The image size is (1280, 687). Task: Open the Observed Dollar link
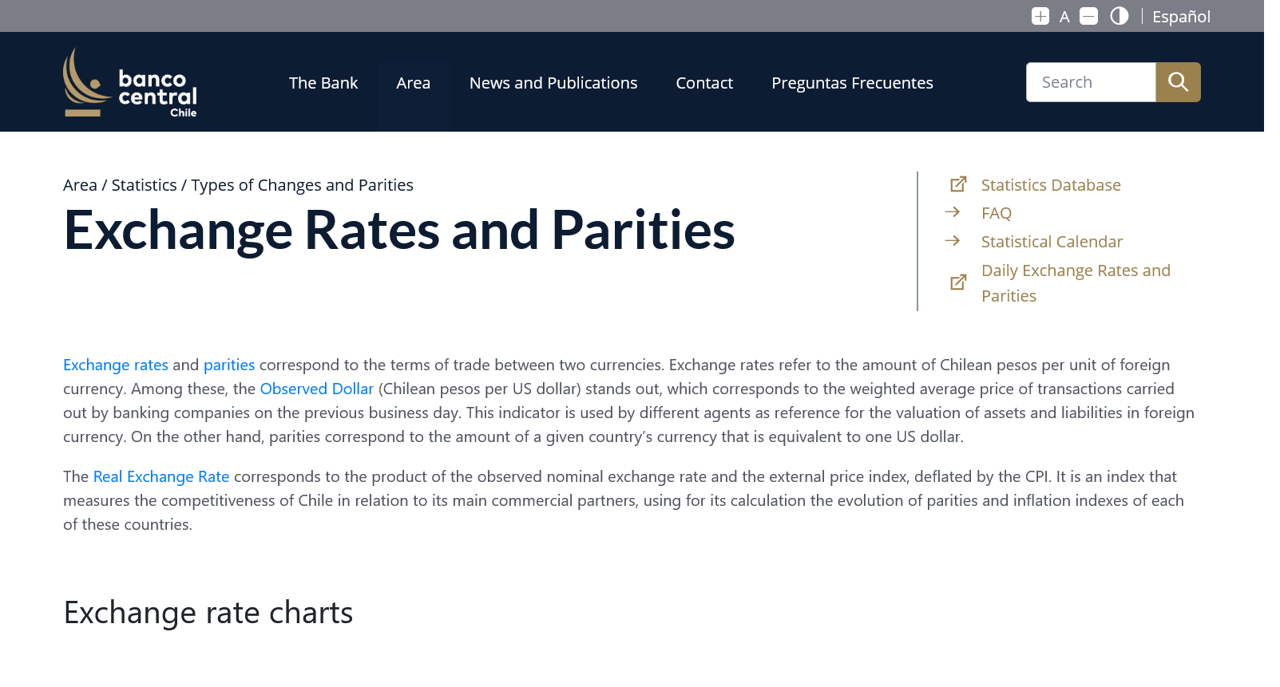tap(317, 389)
